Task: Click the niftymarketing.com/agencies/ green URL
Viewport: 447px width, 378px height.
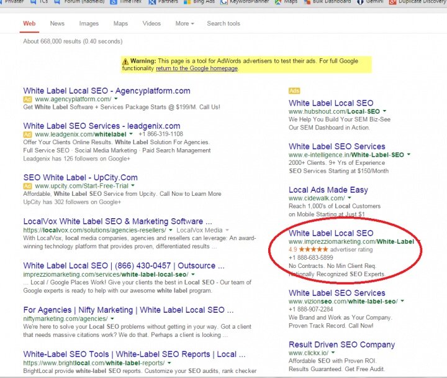Action: [65, 318]
